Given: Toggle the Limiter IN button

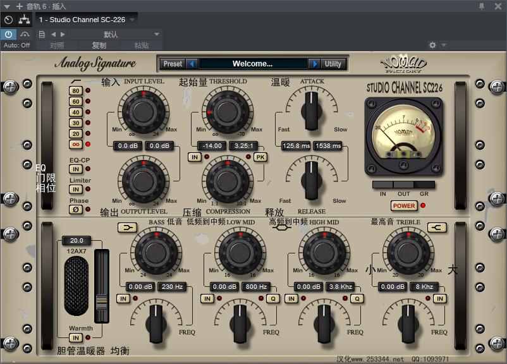Looking at the screenshot, I should point(76,190).
